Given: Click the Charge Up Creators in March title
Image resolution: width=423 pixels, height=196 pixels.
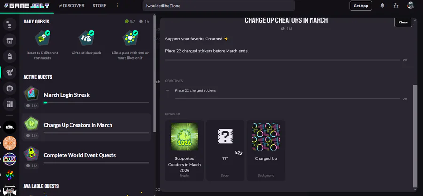Looking at the screenshot, I should coord(286,20).
